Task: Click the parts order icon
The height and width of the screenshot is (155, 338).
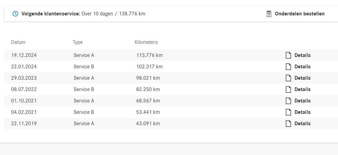Action: coord(269,14)
